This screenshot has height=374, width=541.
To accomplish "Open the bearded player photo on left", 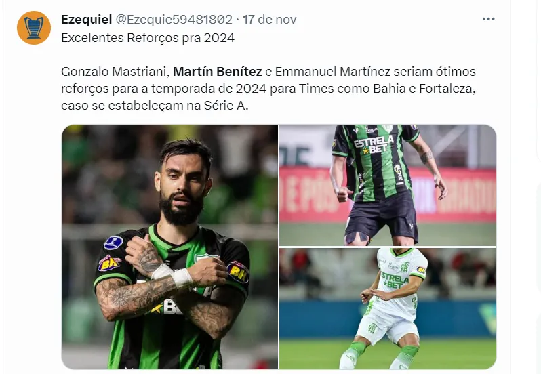I will click(169, 247).
